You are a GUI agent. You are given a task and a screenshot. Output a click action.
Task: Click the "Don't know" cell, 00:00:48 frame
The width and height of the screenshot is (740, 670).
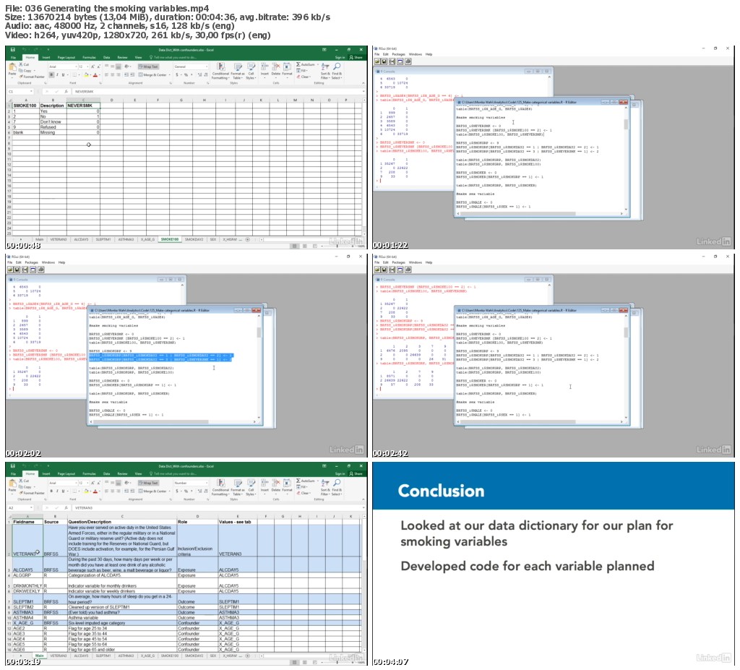pyautogui.click(x=52, y=122)
